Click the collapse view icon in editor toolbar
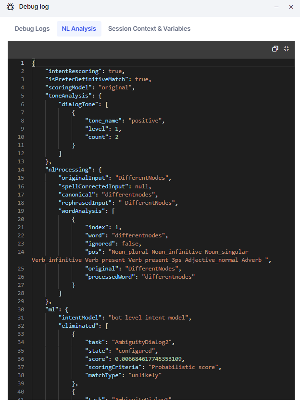Image resolution: width=300 pixels, height=406 pixels. pos(287,49)
